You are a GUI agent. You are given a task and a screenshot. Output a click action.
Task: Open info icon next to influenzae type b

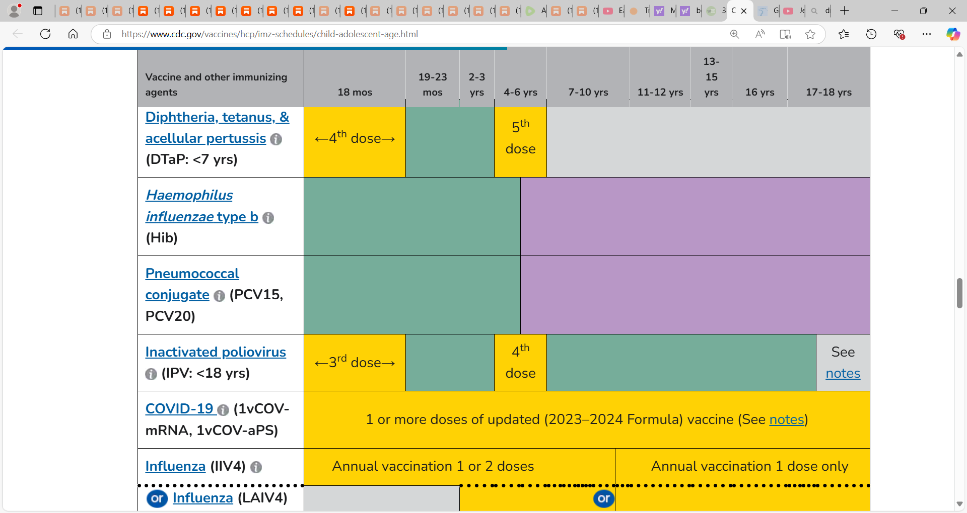point(268,218)
